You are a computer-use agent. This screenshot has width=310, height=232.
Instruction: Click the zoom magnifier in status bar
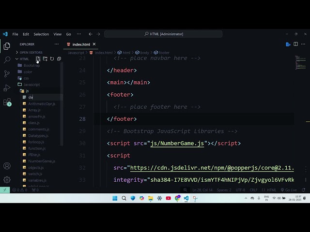point(185,190)
